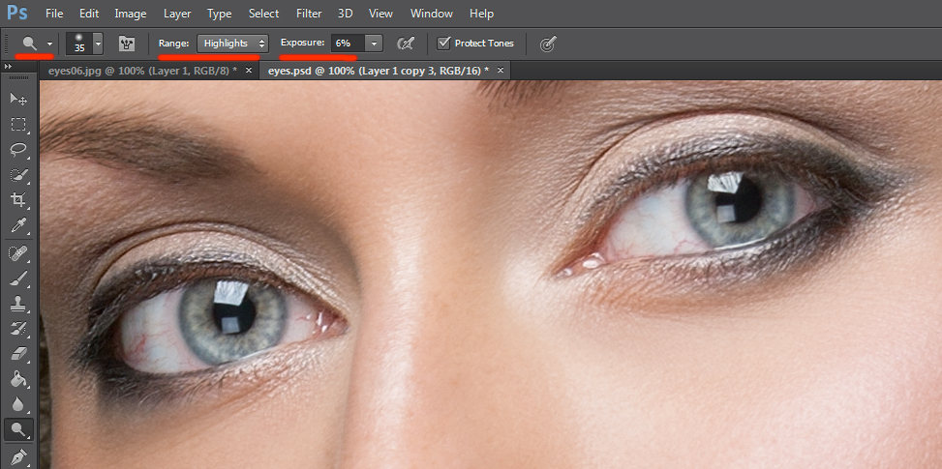This screenshot has height=469, width=942.
Task: Close the eyes.psd document tab
Action: click(500, 71)
